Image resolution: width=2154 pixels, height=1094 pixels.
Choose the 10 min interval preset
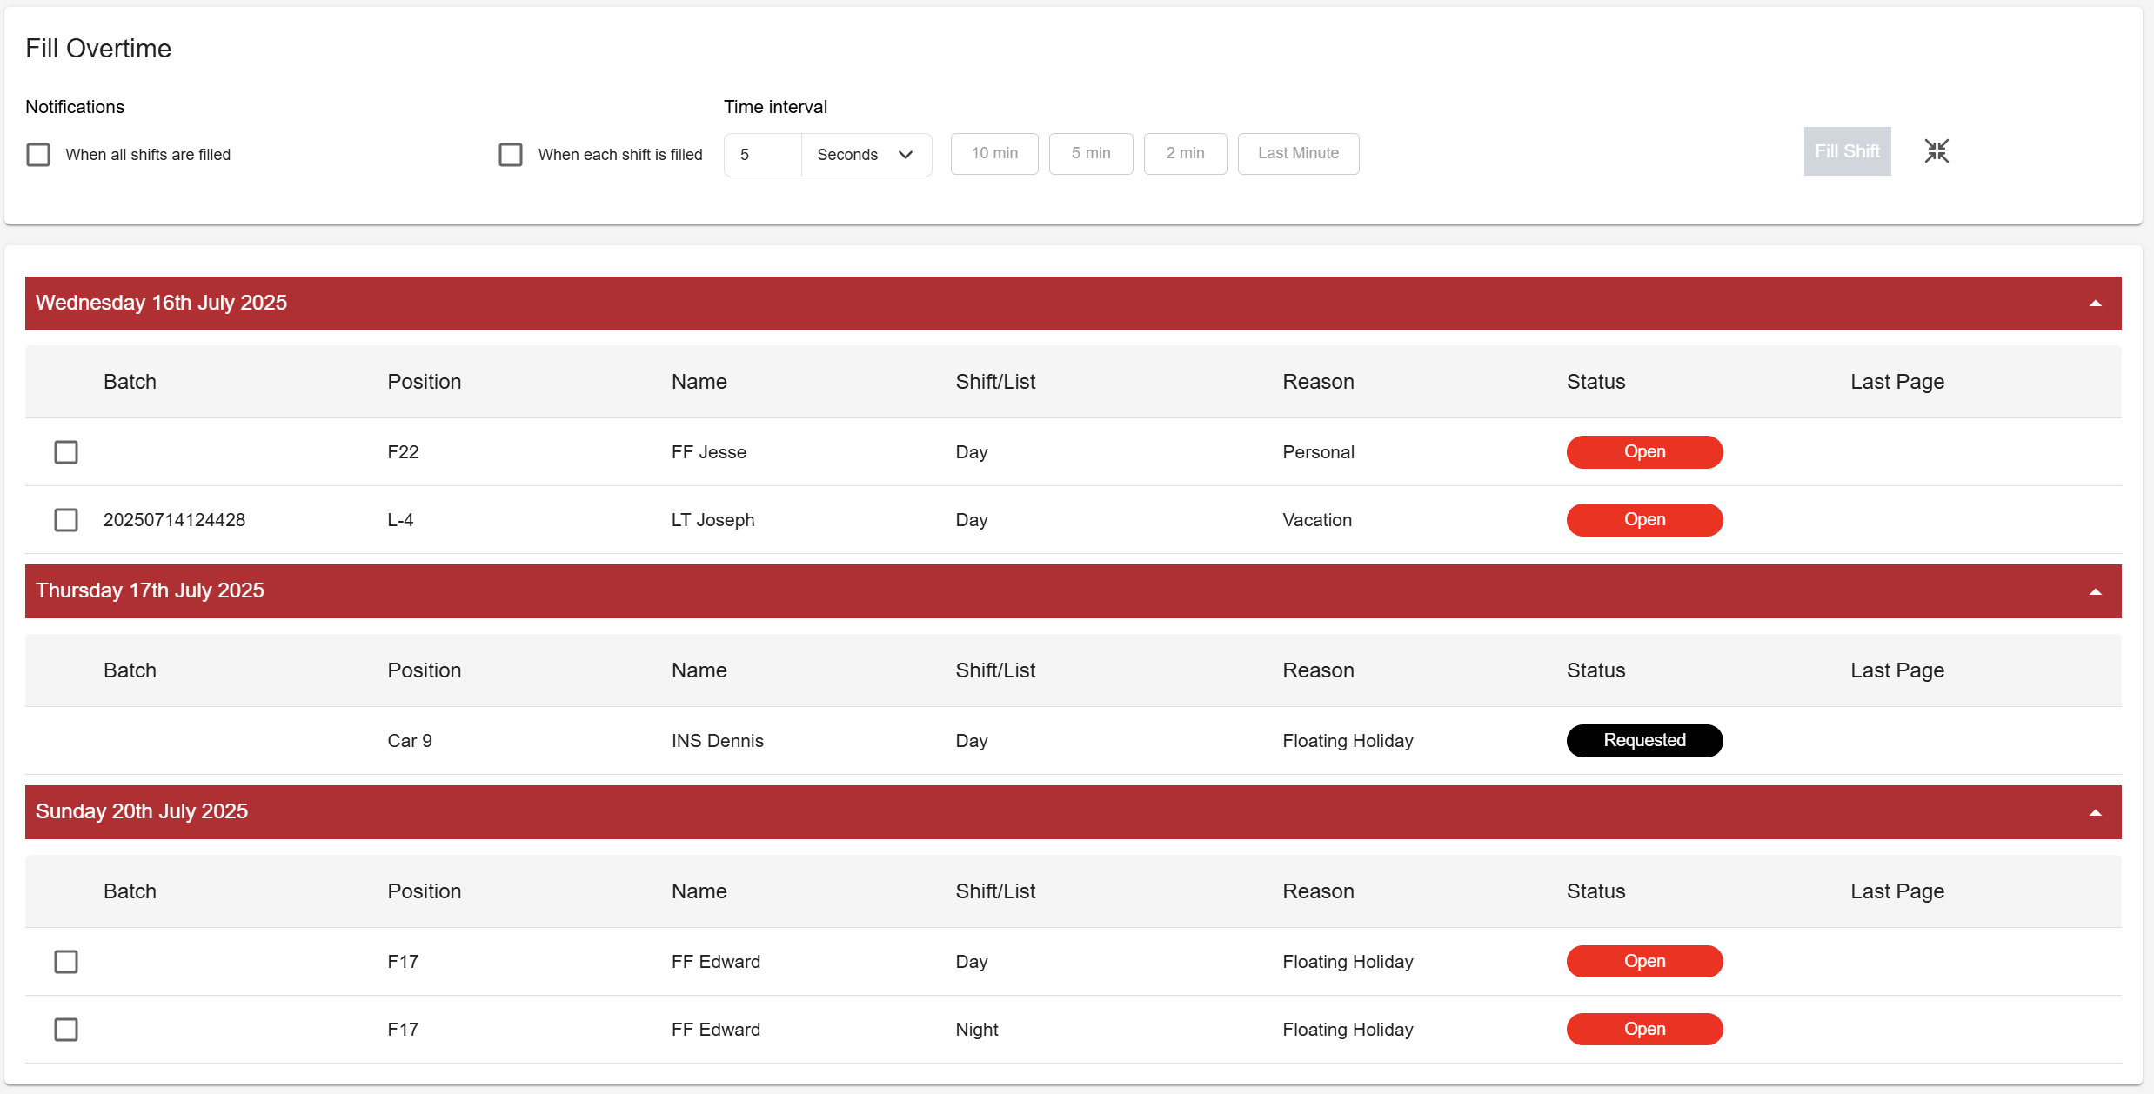click(994, 154)
